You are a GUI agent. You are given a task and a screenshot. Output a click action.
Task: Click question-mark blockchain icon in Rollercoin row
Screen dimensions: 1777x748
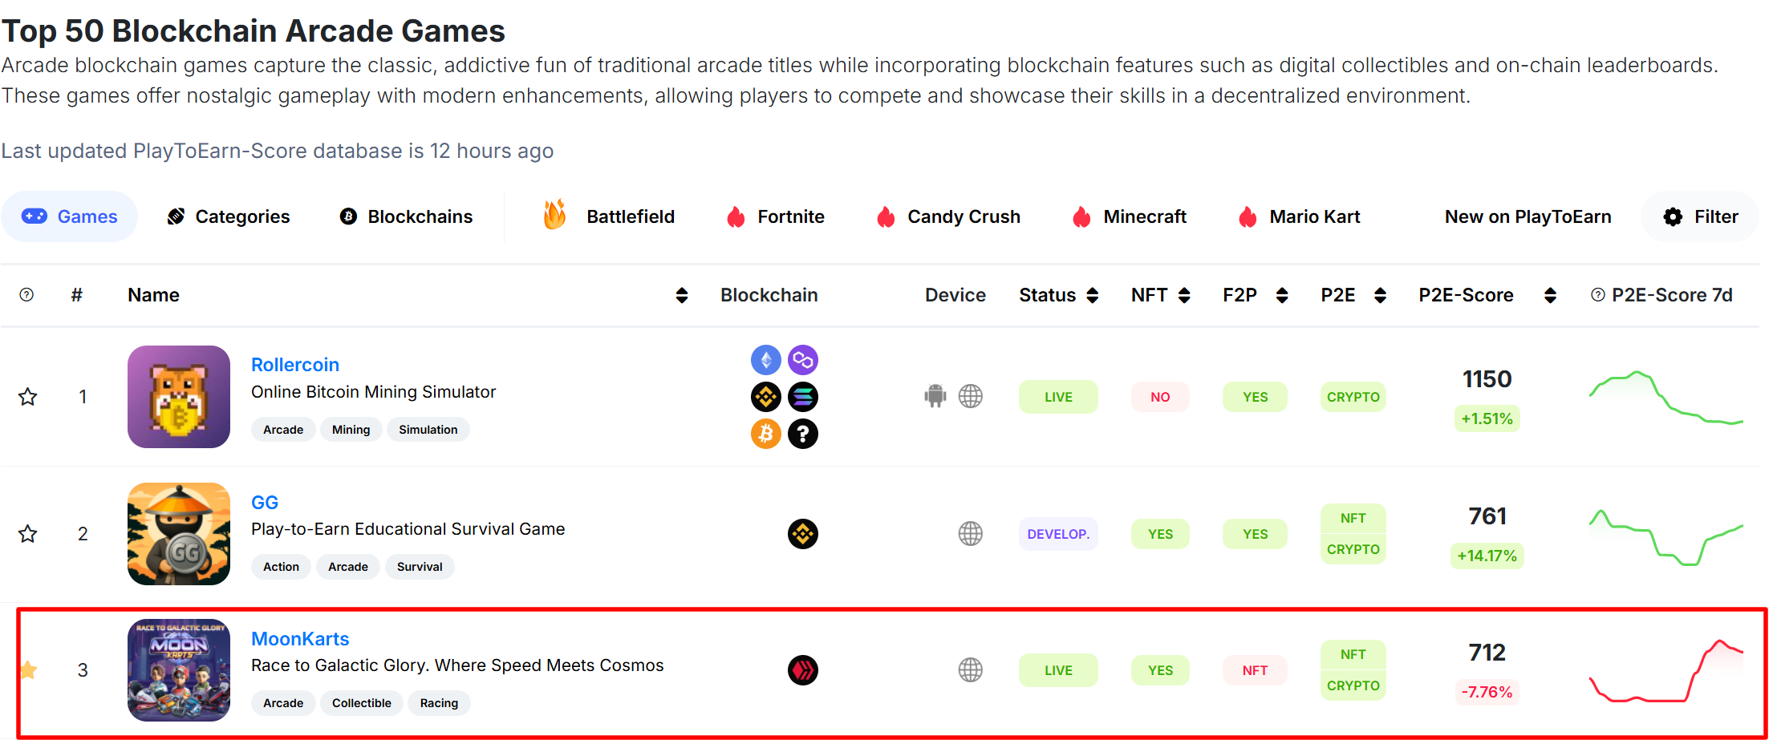803,434
